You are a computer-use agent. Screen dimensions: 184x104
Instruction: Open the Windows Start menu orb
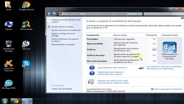(x=5, y=101)
